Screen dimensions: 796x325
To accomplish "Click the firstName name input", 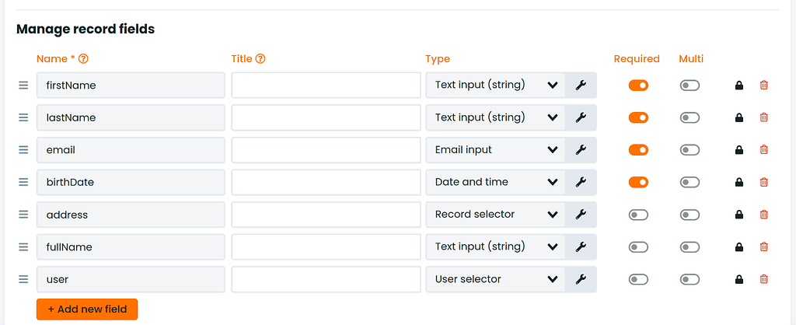I will 131,86.
